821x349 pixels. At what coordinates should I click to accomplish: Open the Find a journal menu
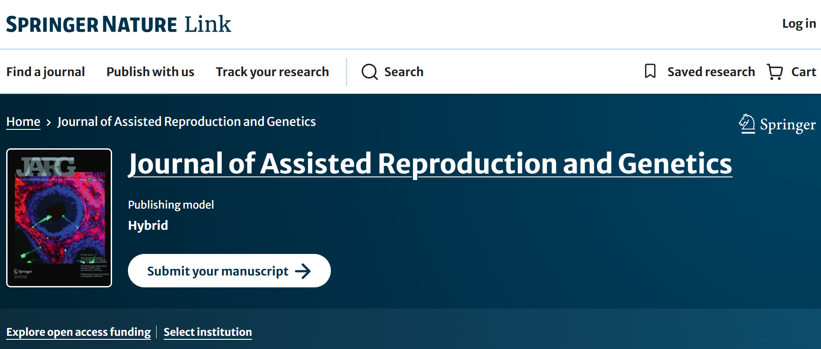[x=45, y=72]
